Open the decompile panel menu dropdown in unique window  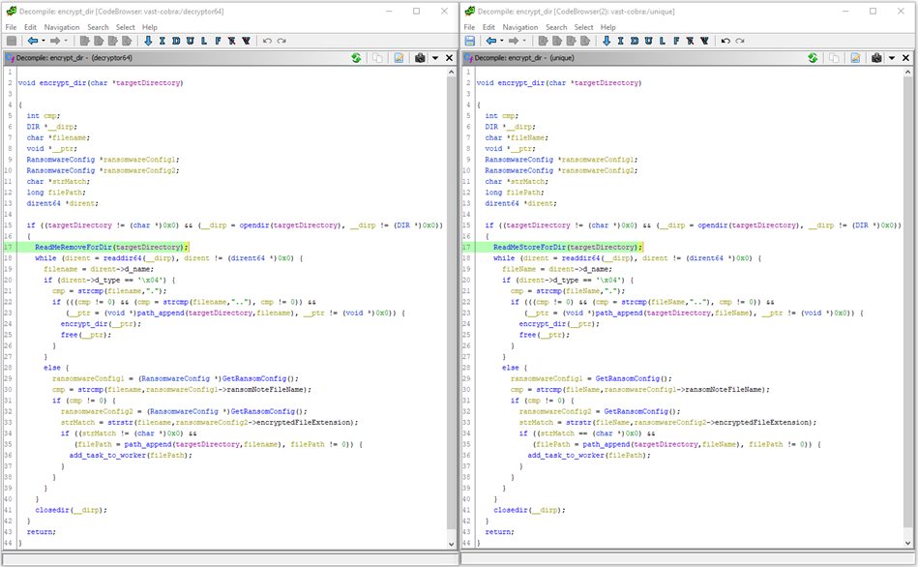[x=892, y=58]
